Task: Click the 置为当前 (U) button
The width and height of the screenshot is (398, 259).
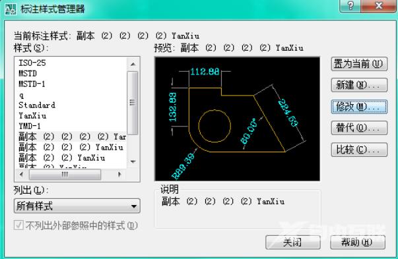Action: [x=359, y=64]
